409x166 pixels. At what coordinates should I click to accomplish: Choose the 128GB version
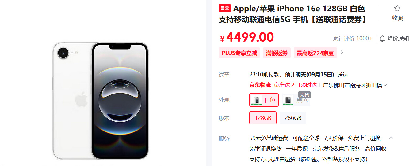[x=263, y=118]
